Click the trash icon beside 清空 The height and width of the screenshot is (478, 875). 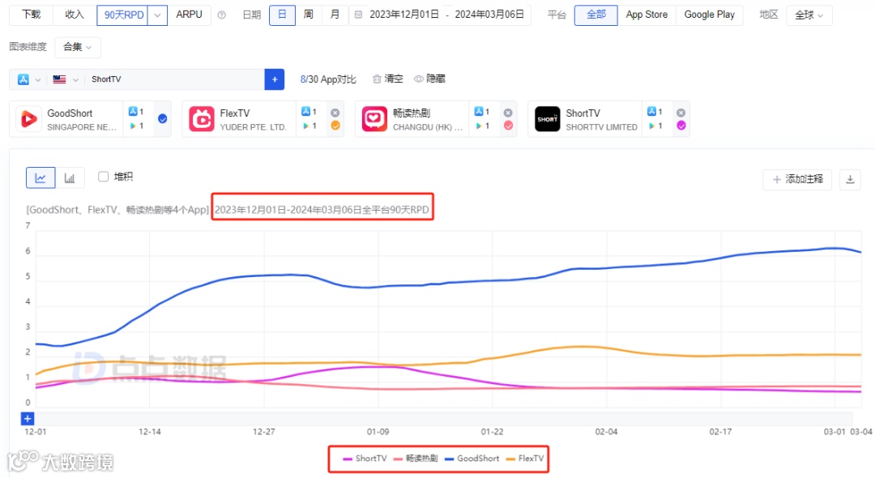click(377, 79)
